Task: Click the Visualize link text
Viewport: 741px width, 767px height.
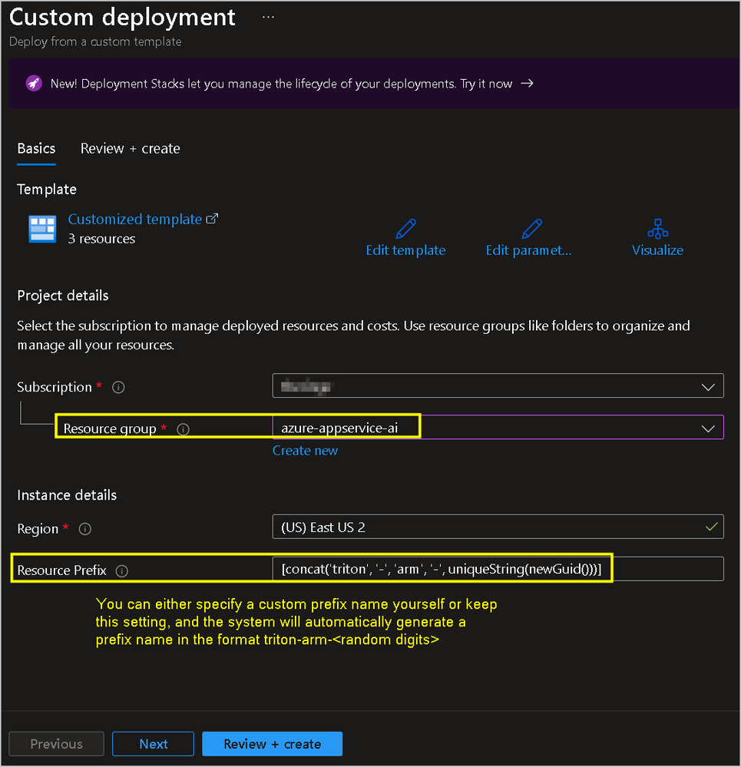Action: 657,250
